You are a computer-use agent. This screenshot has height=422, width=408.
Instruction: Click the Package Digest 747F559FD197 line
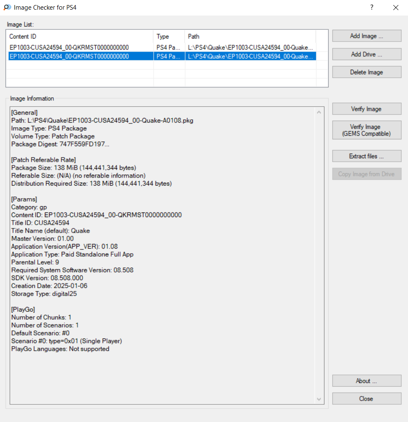point(60,144)
